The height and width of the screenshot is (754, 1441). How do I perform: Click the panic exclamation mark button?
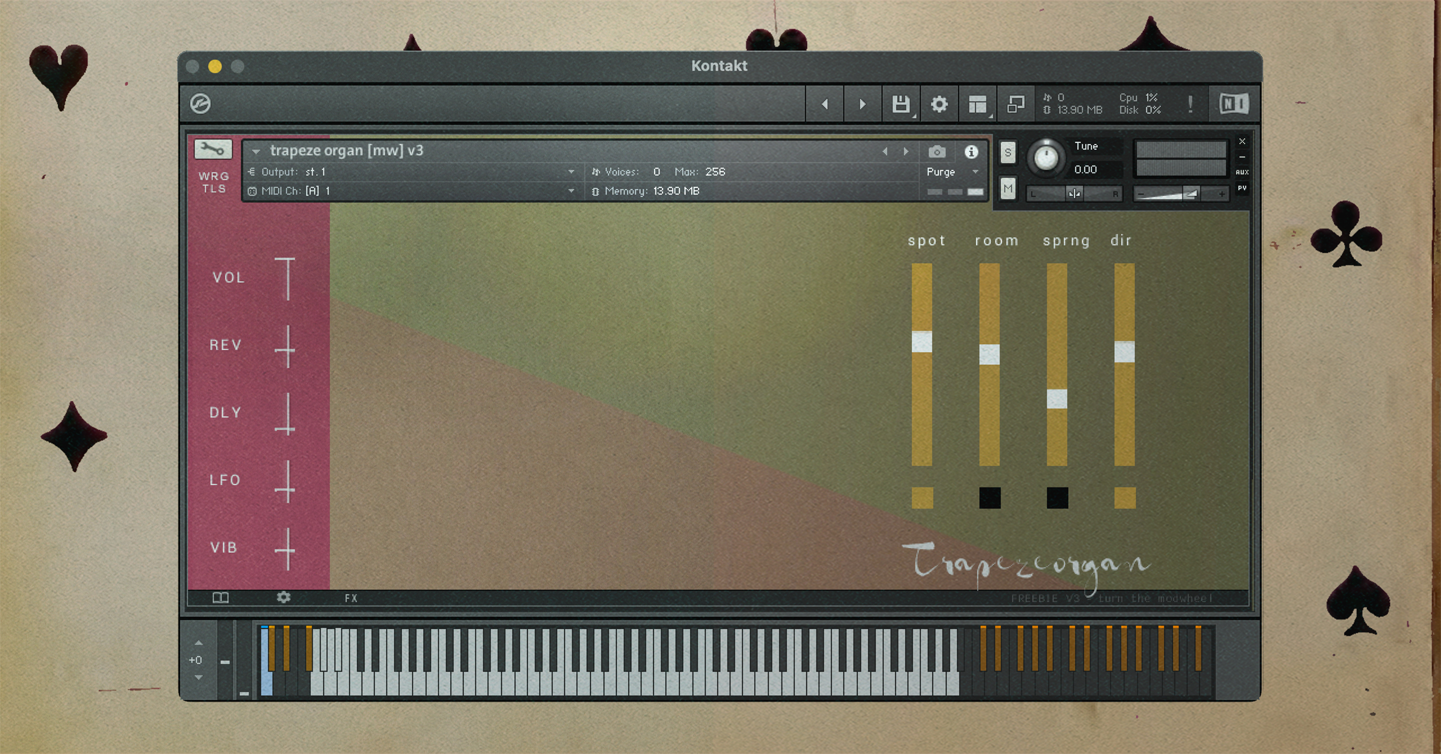1190,104
